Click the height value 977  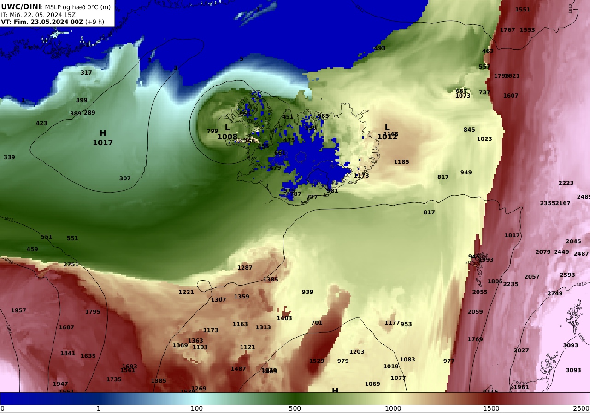coord(449,361)
